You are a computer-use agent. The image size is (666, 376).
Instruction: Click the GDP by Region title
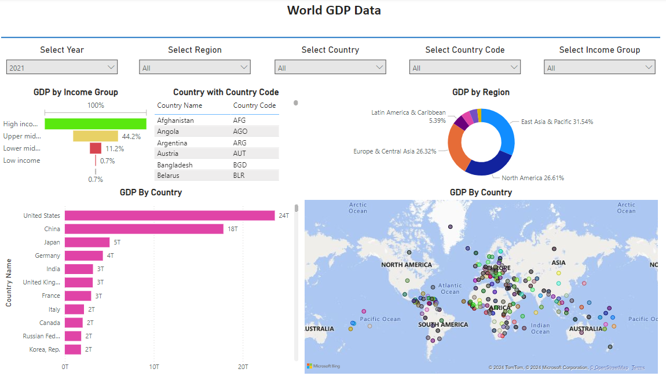[481, 92]
